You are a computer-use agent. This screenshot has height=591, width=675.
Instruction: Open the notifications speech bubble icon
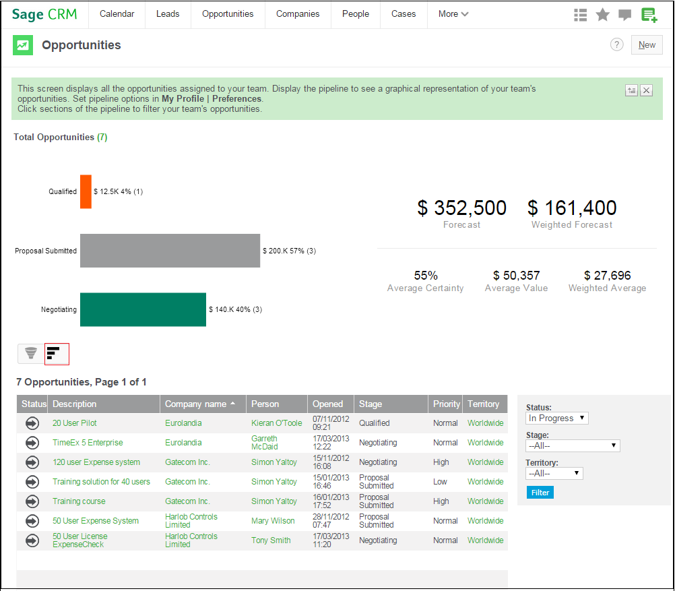(624, 15)
